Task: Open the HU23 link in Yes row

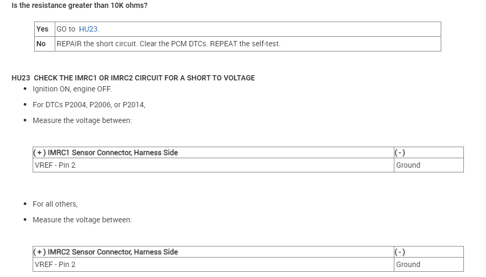Action: (x=88, y=29)
